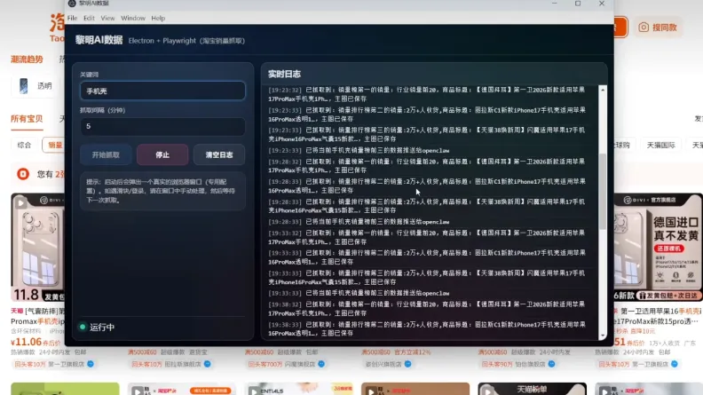Choose 销量 sort option in Taobao
703x395 pixels.
pos(54,145)
